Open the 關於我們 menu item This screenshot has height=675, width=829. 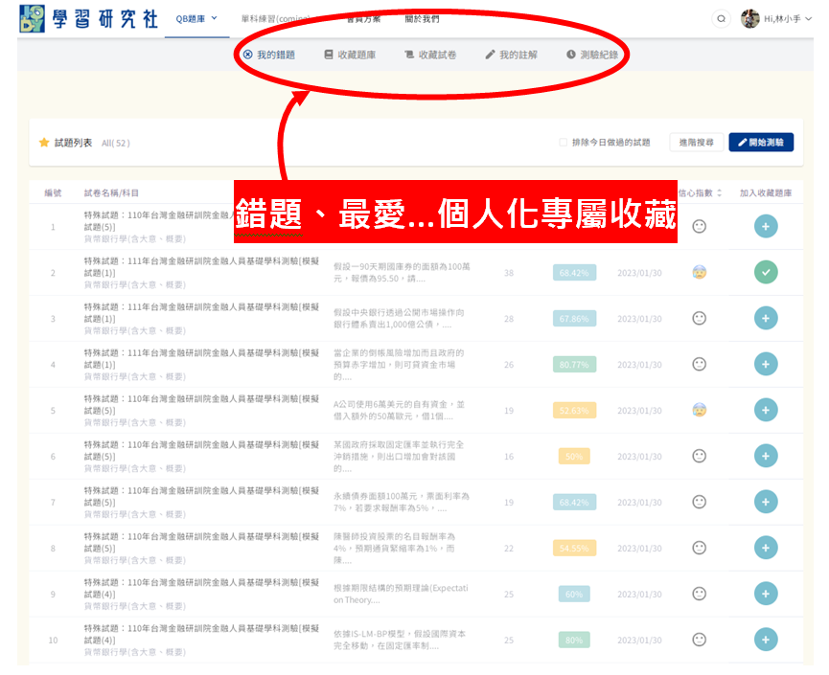tap(422, 19)
